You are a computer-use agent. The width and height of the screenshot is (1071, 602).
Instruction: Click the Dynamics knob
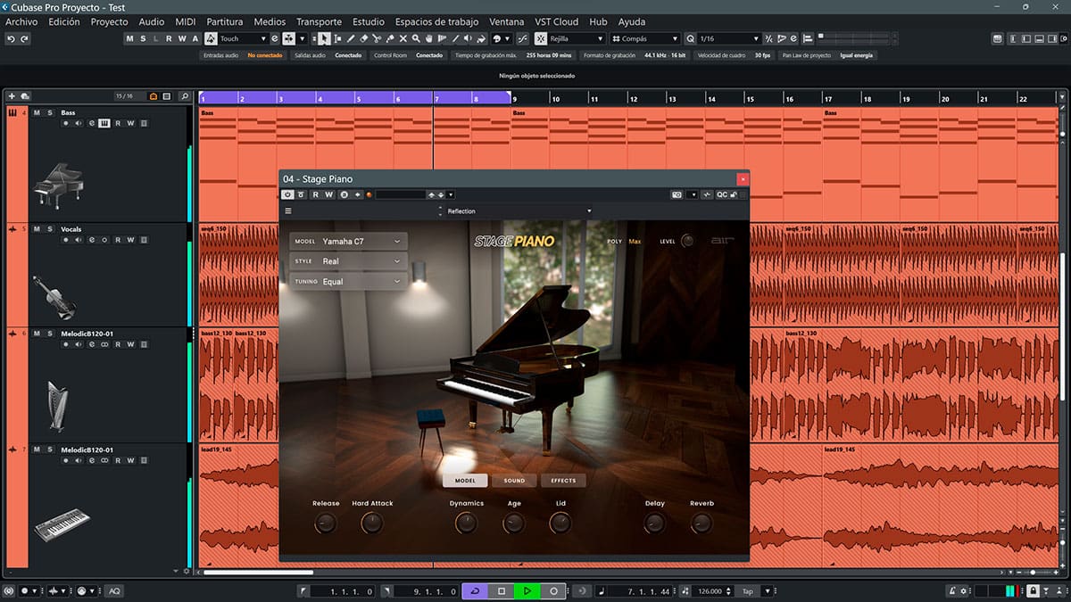466,523
